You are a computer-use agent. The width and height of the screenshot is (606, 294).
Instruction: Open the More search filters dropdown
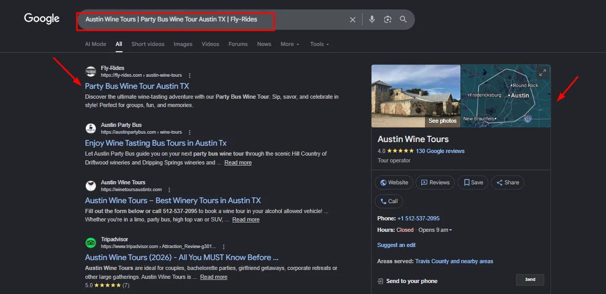[x=289, y=44]
